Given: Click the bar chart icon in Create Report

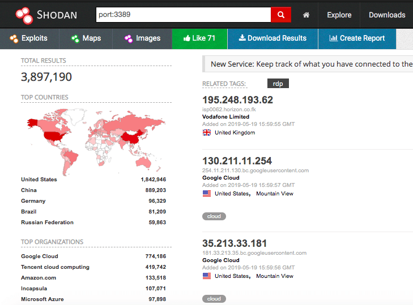Looking at the screenshot, I should [x=334, y=38].
